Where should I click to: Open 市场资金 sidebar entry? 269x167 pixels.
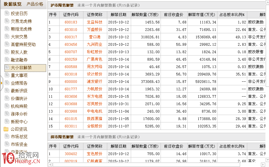[19, 144]
